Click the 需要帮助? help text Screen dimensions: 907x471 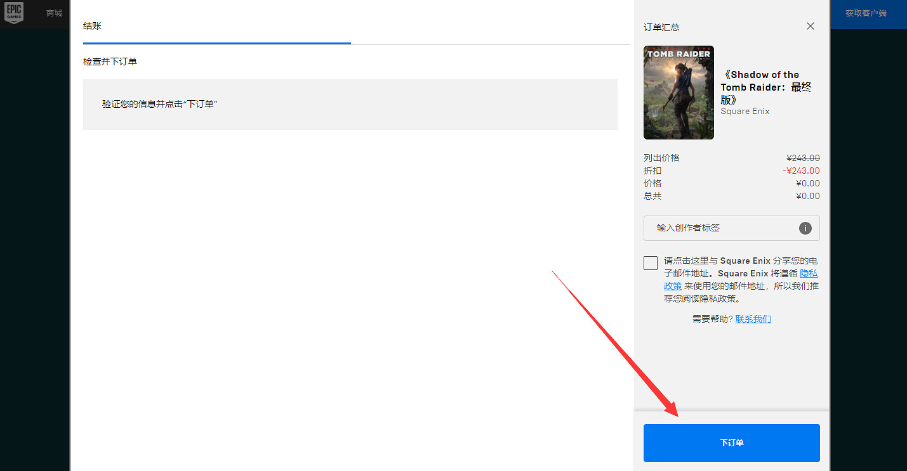(x=712, y=319)
